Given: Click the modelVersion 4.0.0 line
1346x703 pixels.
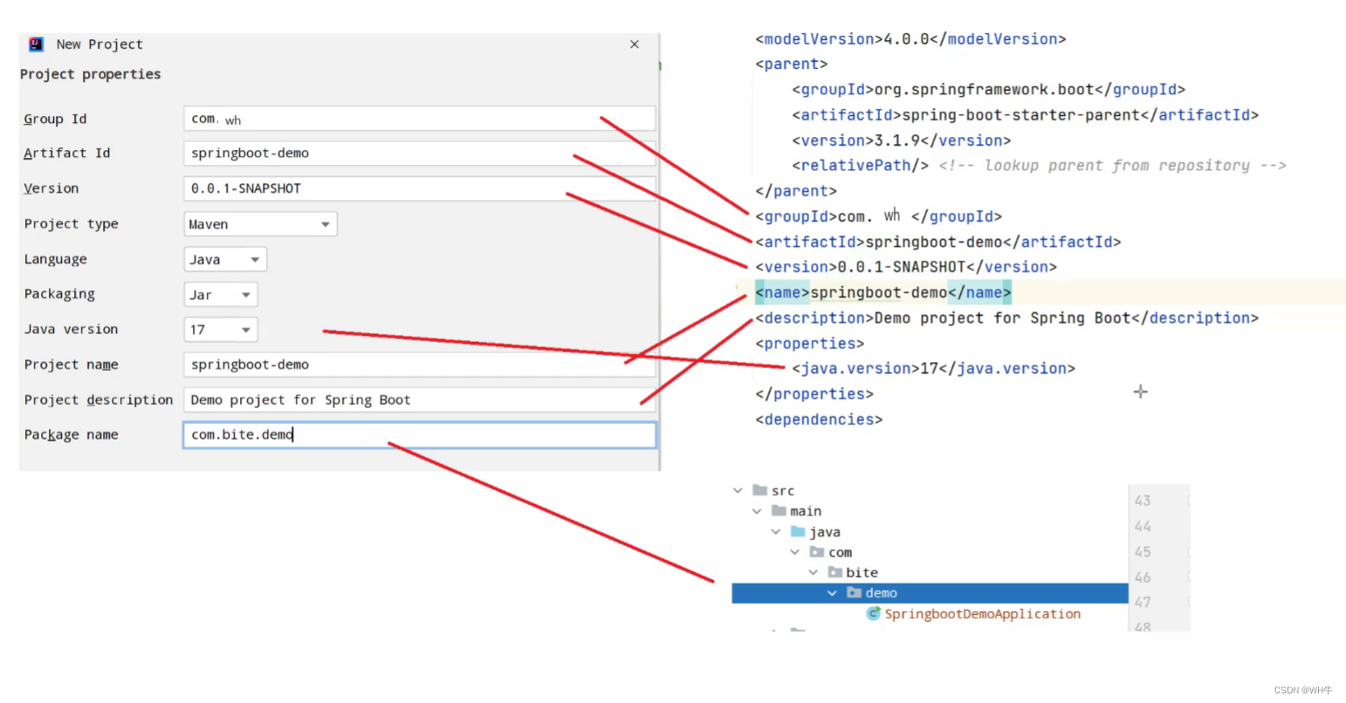Looking at the screenshot, I should click(910, 39).
